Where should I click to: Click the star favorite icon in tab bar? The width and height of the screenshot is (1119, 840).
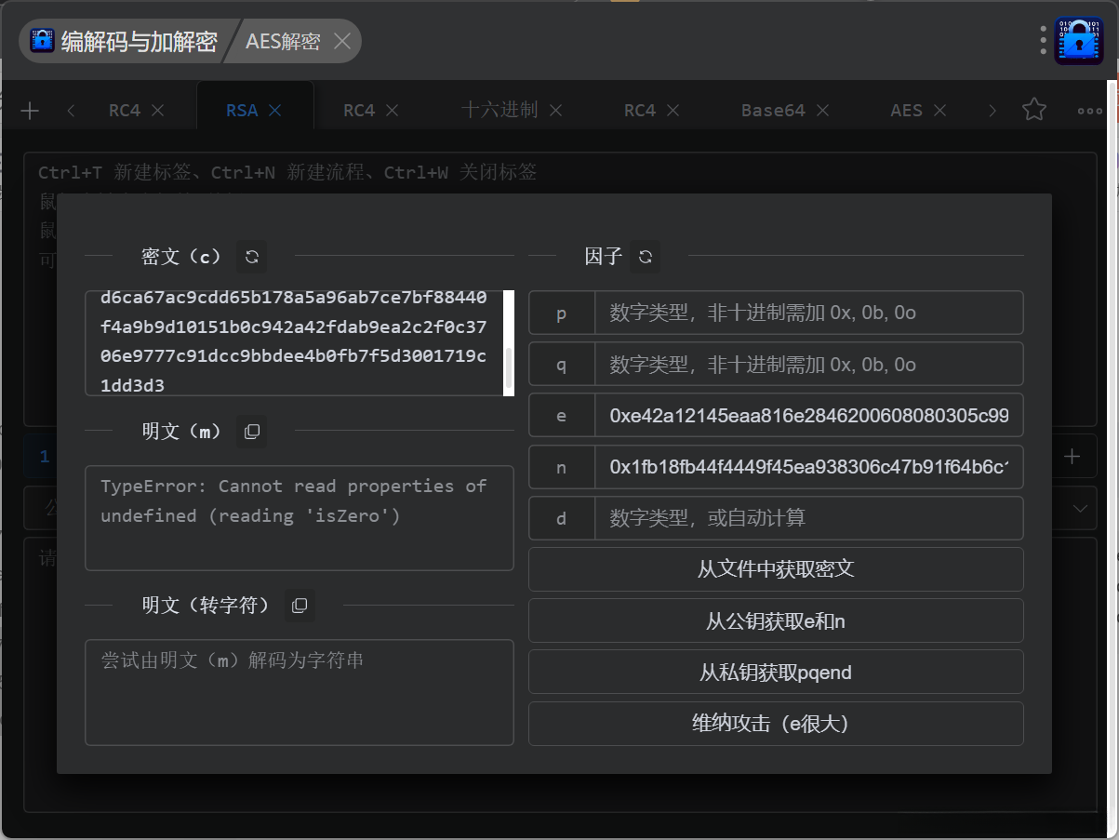click(1033, 110)
